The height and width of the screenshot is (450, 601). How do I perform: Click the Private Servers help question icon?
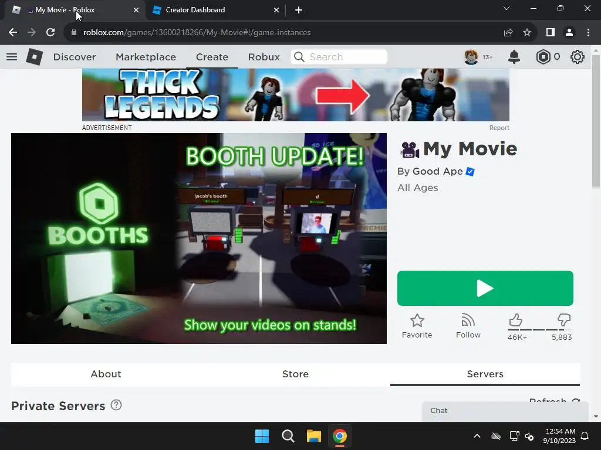116,405
